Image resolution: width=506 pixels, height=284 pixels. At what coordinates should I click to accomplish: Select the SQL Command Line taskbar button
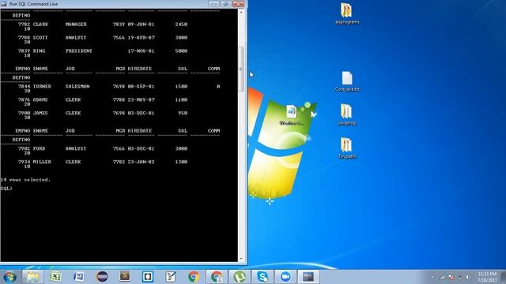click(x=308, y=277)
